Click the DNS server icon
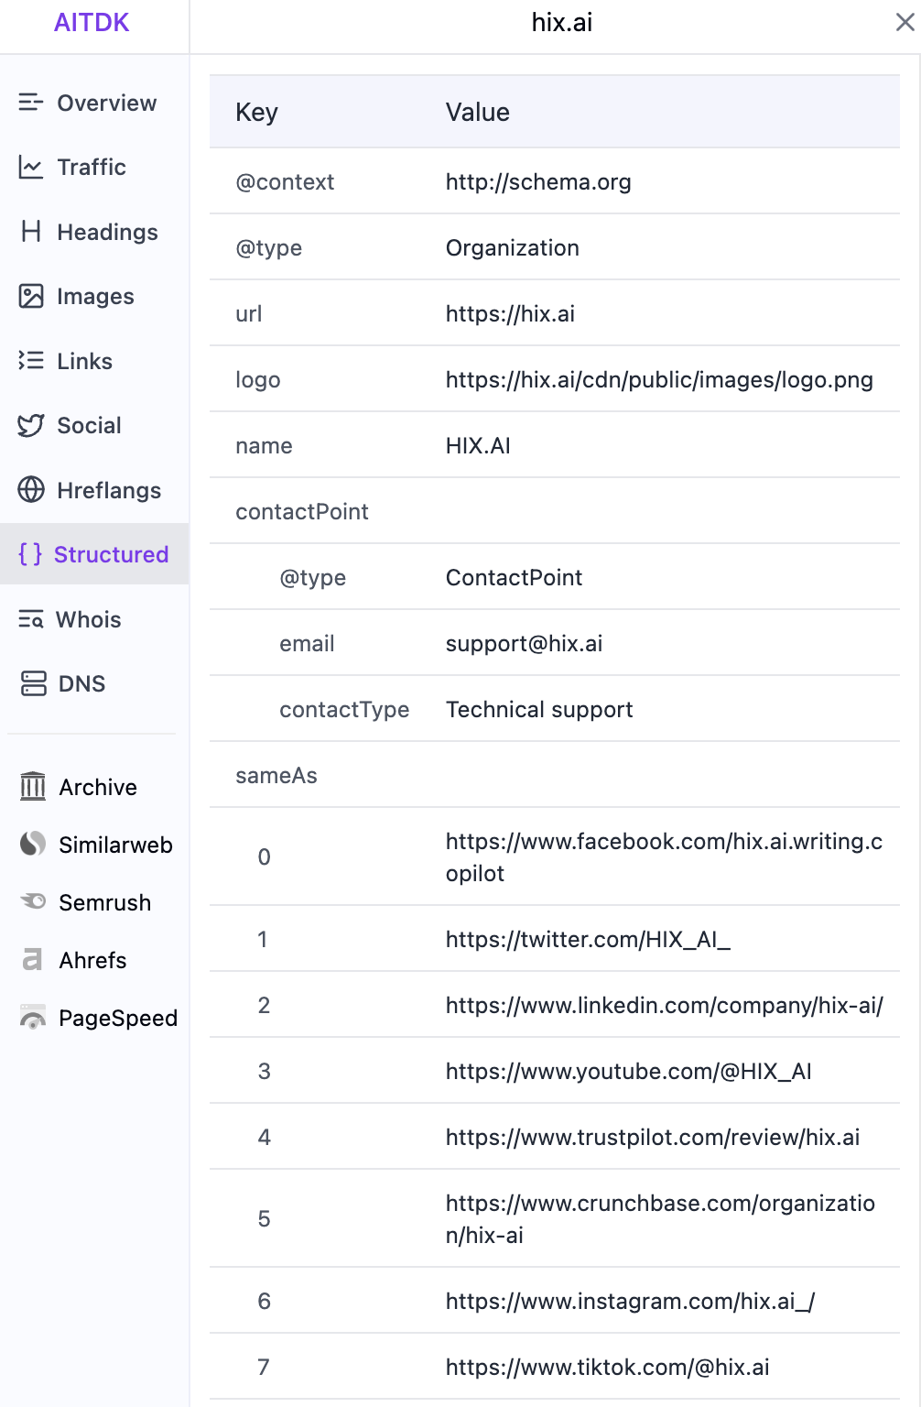 tap(34, 683)
